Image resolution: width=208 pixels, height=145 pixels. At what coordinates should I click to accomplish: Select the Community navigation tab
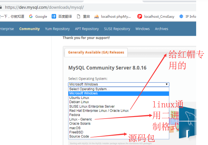29,29
